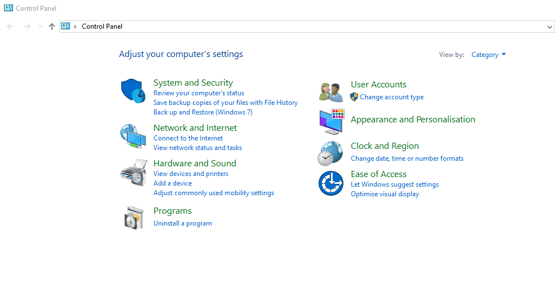Open Hardware and Sound category

[195, 163]
